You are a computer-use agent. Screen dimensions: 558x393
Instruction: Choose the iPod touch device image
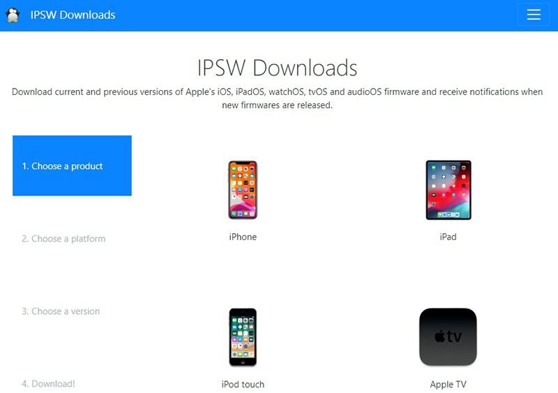click(x=243, y=337)
